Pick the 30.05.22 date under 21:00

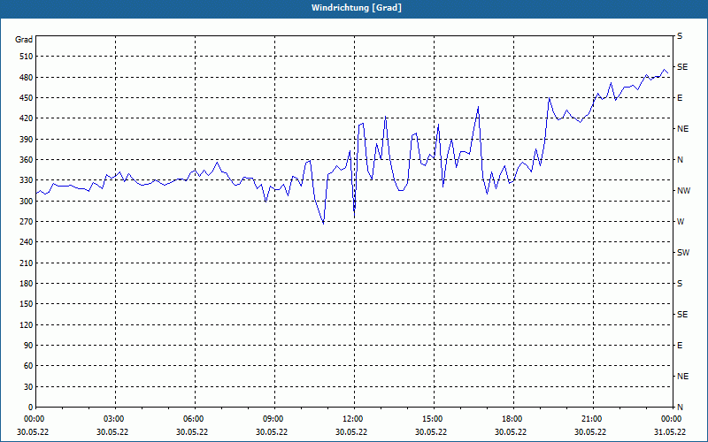coord(590,432)
